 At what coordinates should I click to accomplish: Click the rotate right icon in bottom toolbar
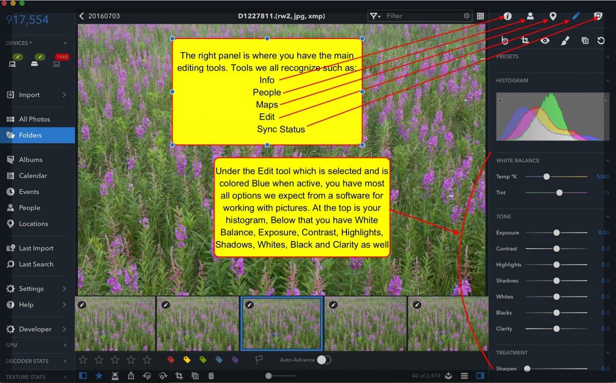coord(163,376)
